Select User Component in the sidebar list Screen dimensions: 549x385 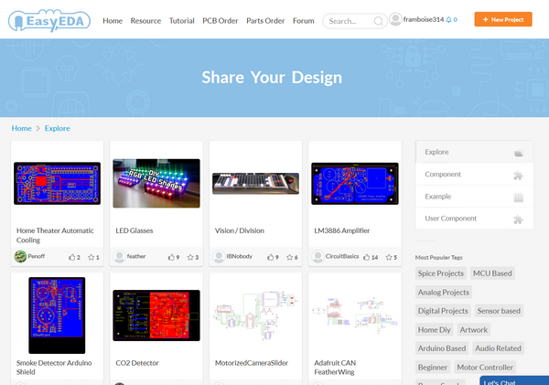coord(474,219)
